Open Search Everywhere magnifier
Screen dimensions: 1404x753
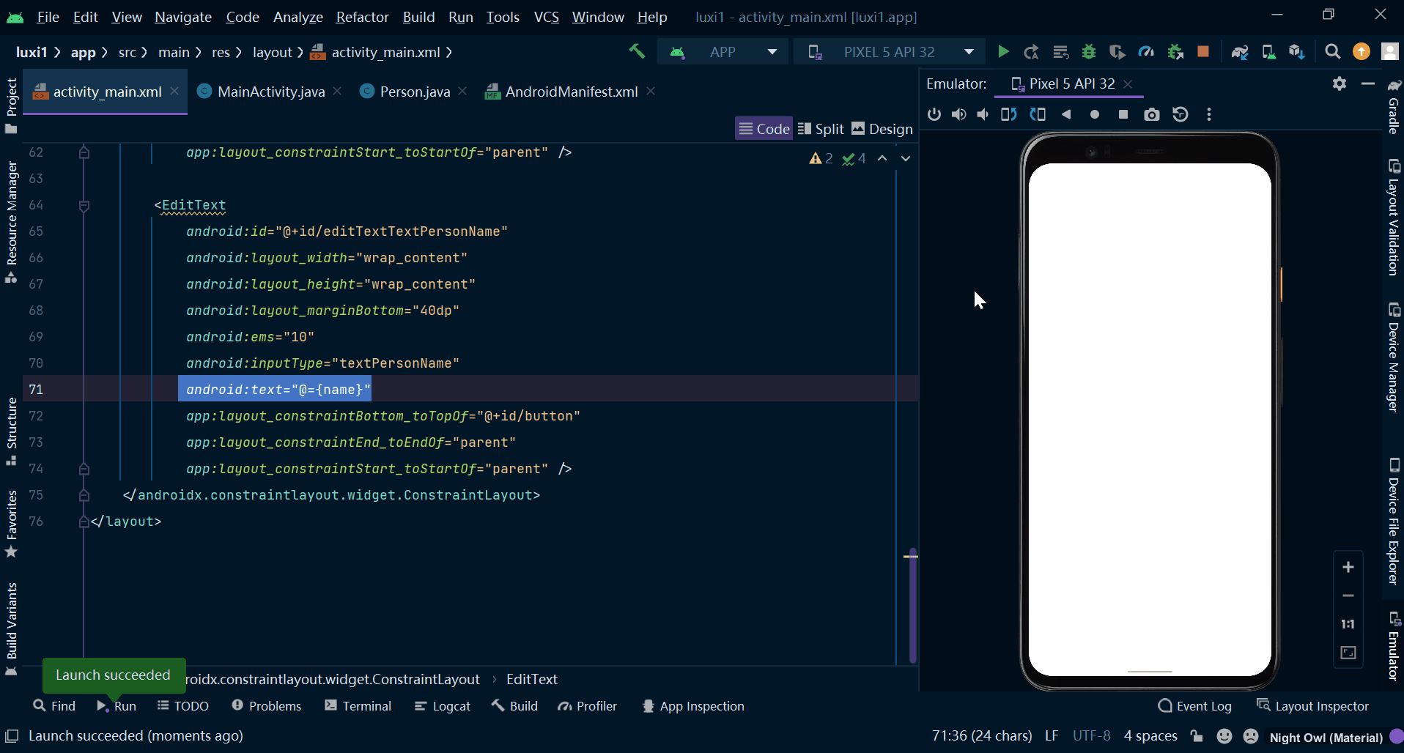click(x=1333, y=51)
